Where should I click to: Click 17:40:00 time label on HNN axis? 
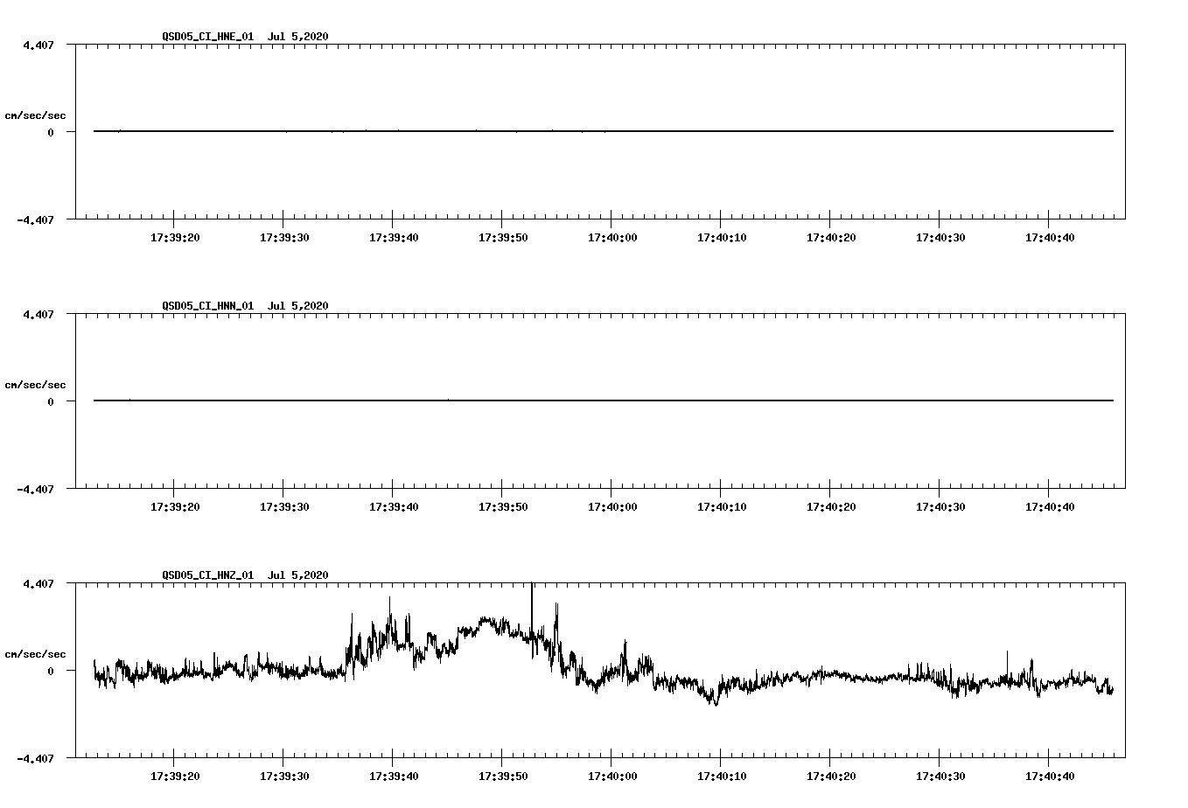[612, 506]
